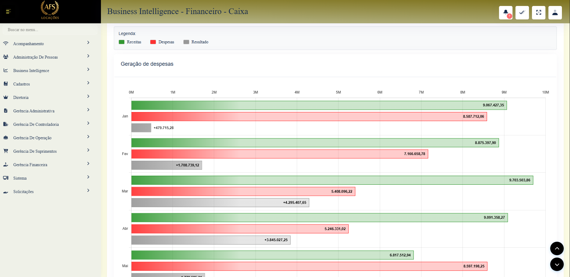Expand the Acompanhamento menu
570x277 pixels.
click(28, 43)
